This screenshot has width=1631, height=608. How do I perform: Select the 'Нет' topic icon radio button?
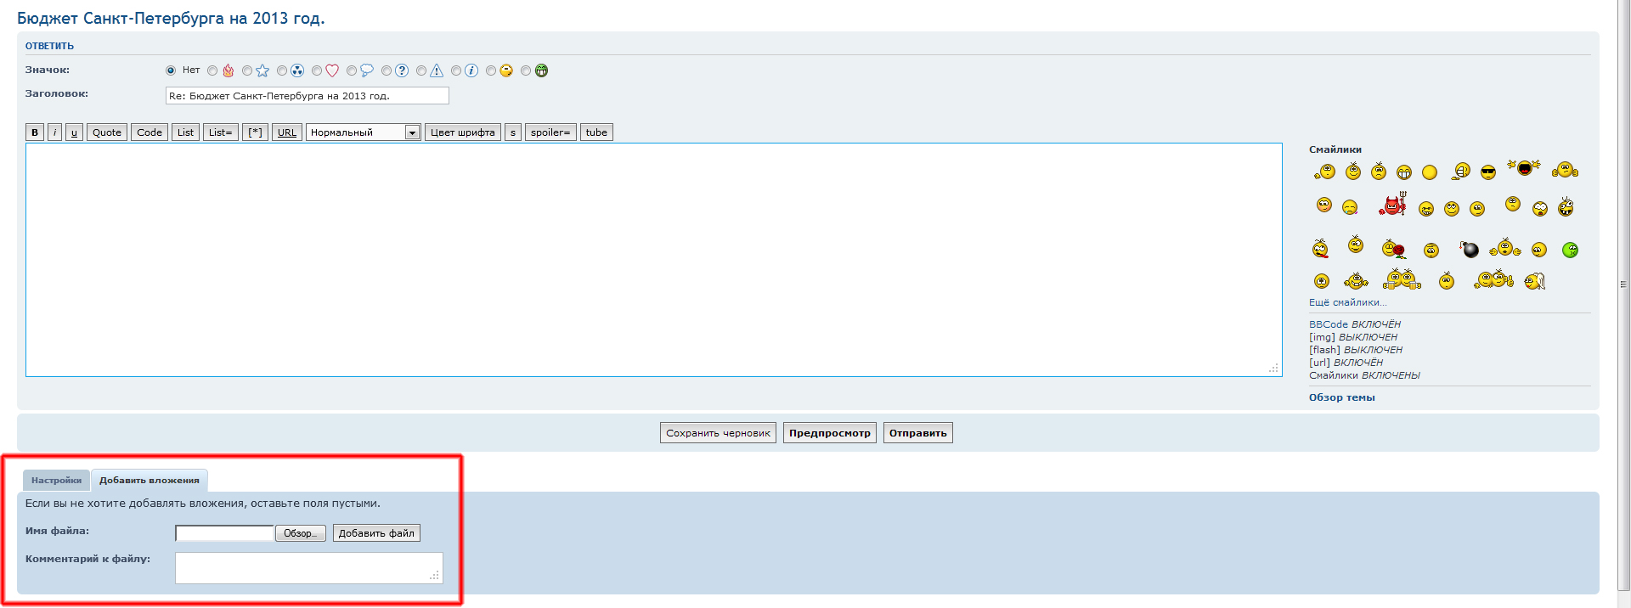[171, 70]
